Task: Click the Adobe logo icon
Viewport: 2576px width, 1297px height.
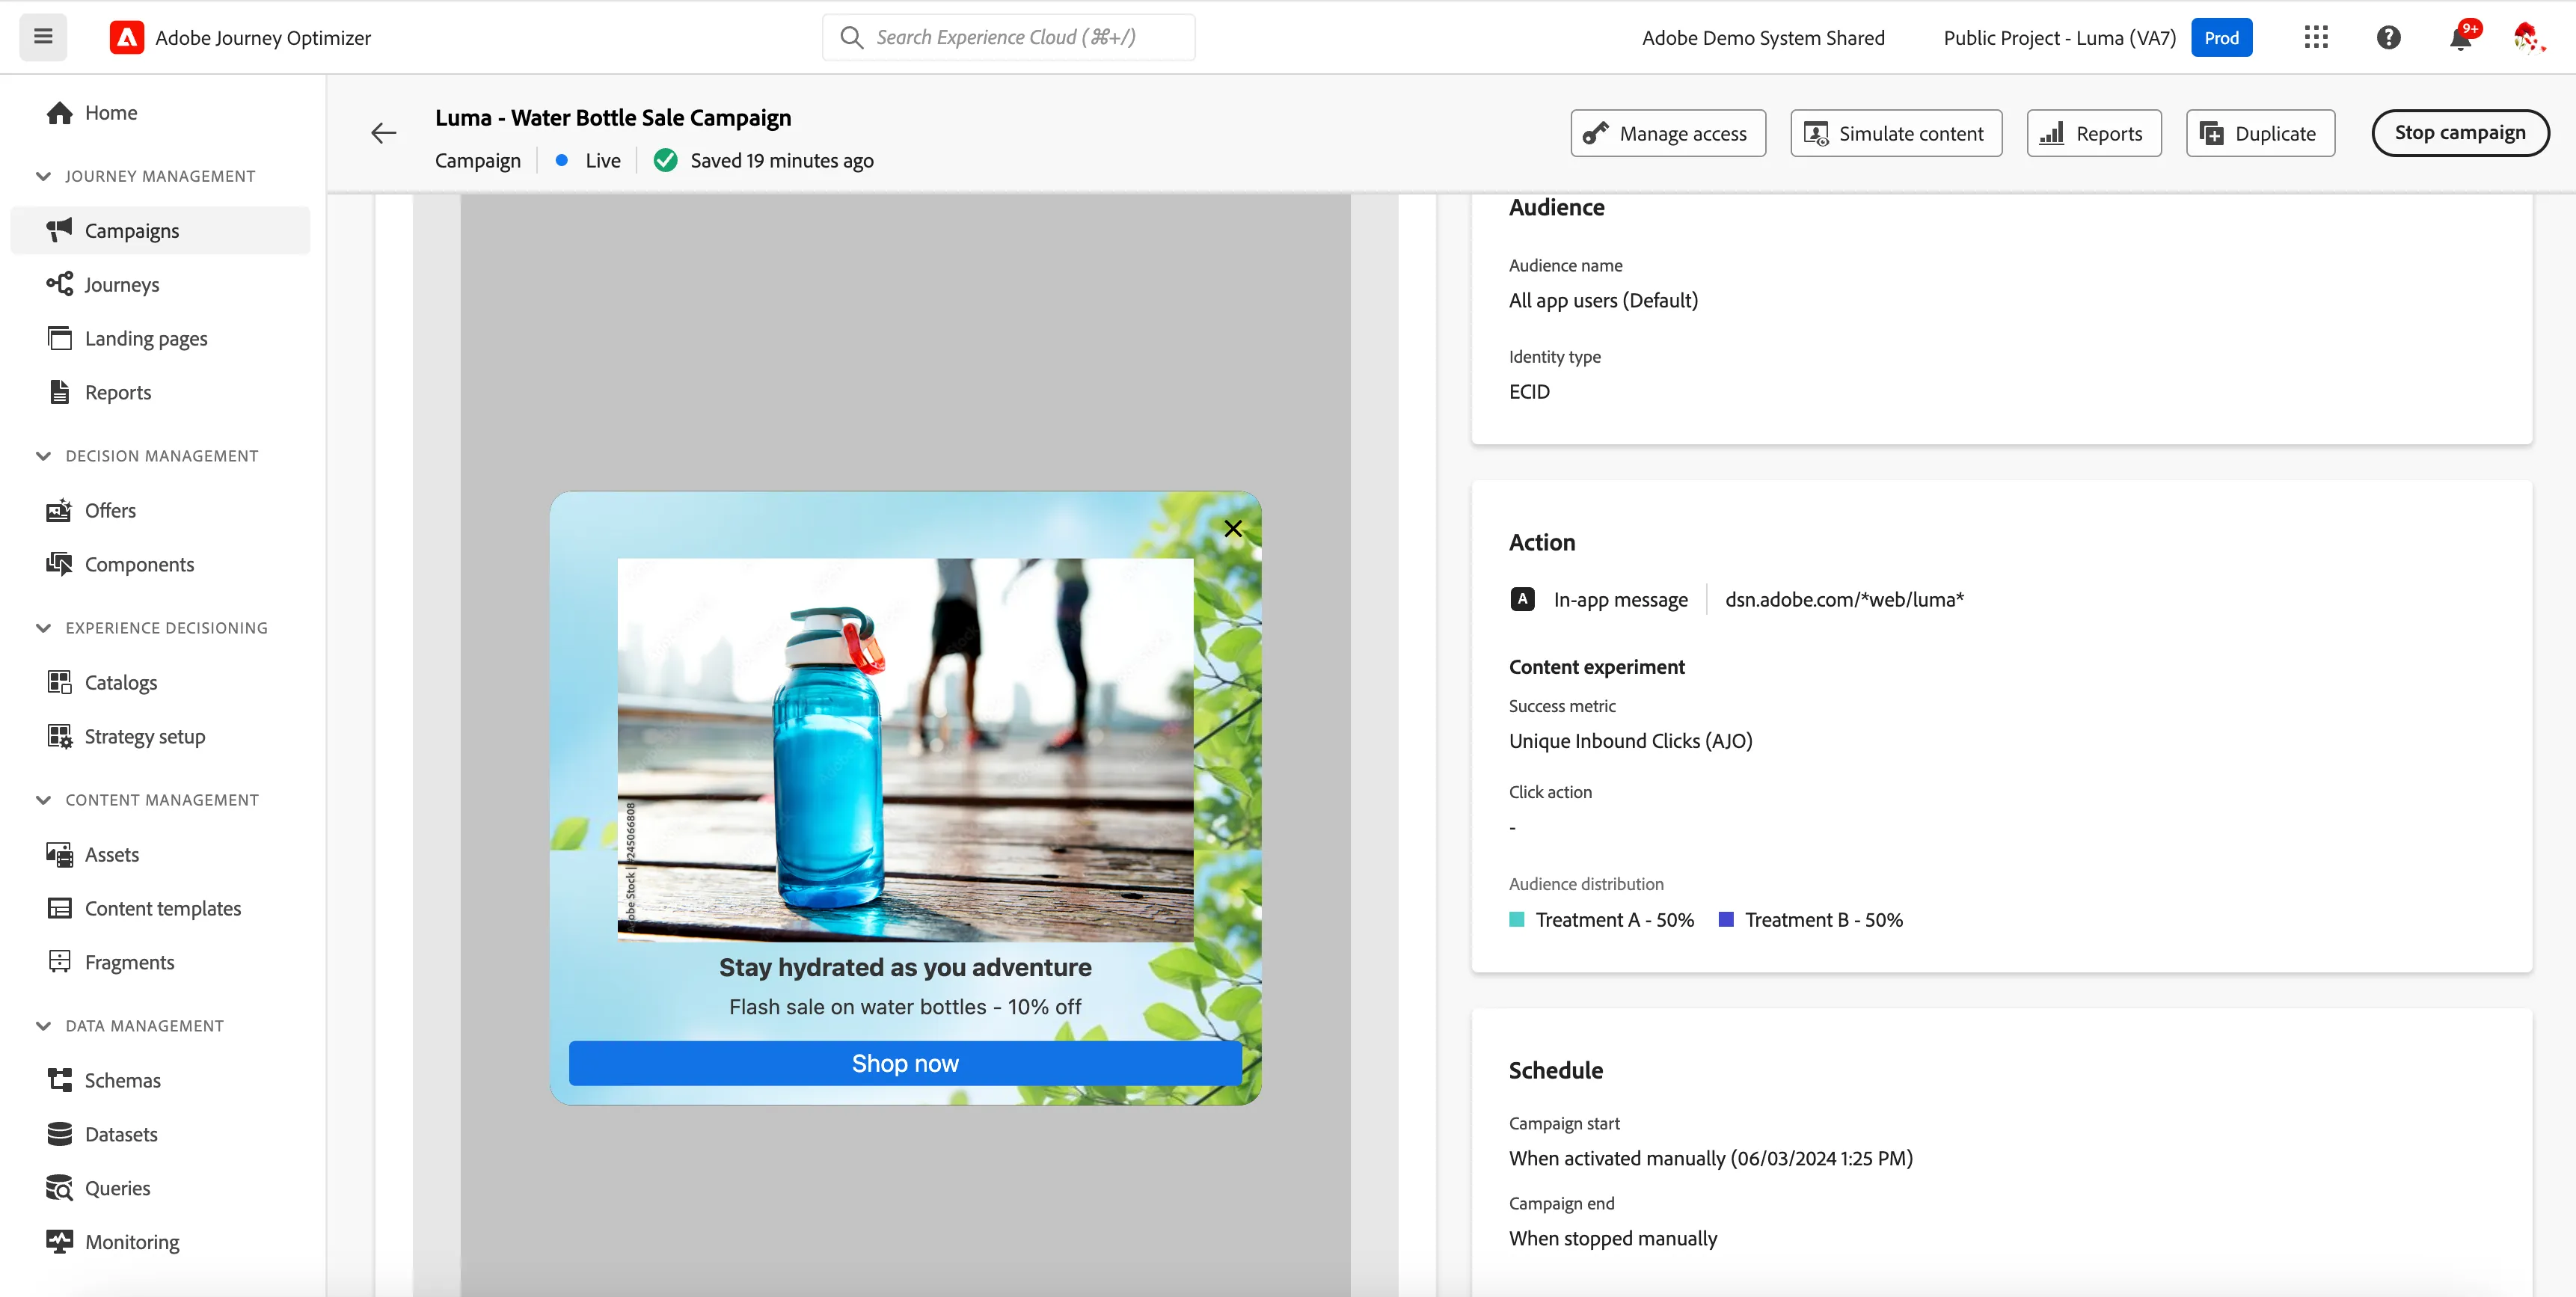Action: click(126, 37)
